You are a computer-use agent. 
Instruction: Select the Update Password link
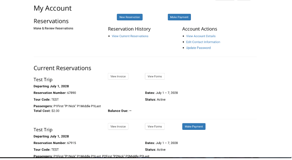pos(198,48)
